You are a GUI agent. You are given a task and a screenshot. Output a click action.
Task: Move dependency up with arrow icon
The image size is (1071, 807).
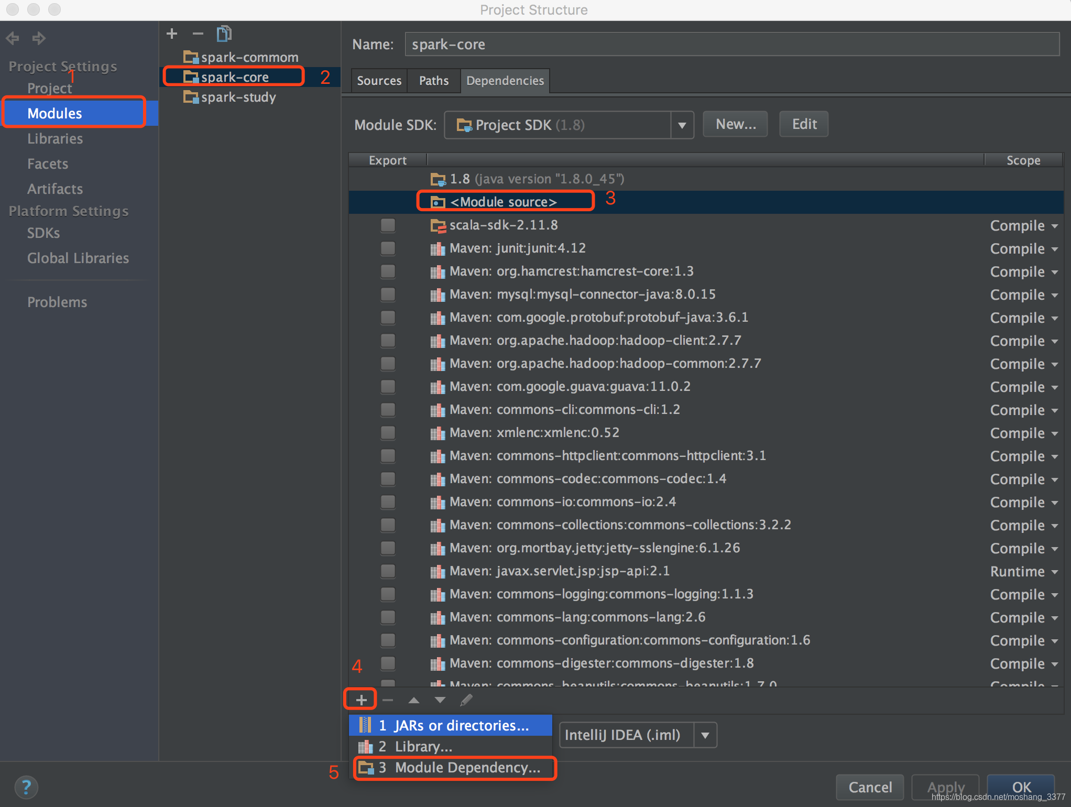click(414, 700)
